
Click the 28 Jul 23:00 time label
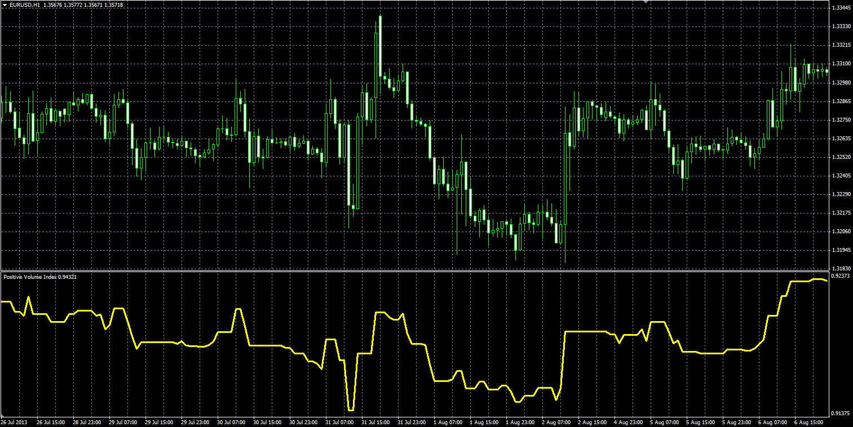[x=86, y=422]
